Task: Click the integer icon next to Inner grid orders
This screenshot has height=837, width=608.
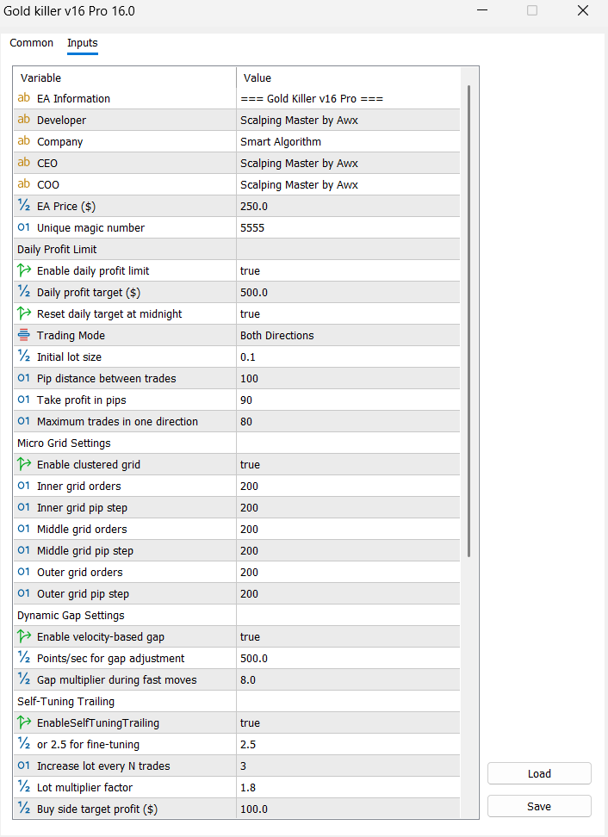Action: coord(24,487)
